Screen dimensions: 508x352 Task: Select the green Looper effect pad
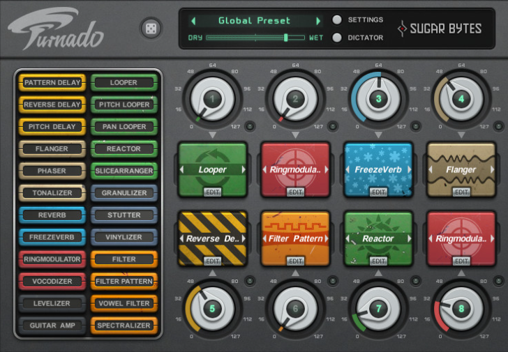[x=213, y=169]
